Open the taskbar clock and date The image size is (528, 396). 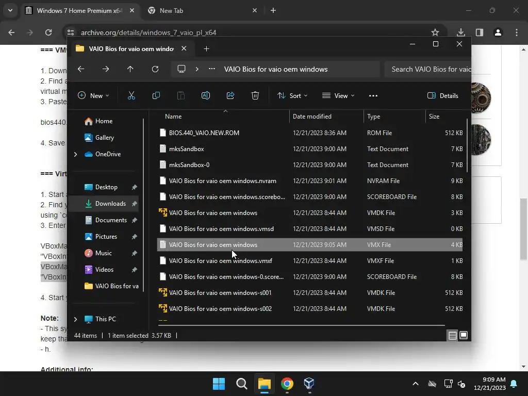[490, 384]
